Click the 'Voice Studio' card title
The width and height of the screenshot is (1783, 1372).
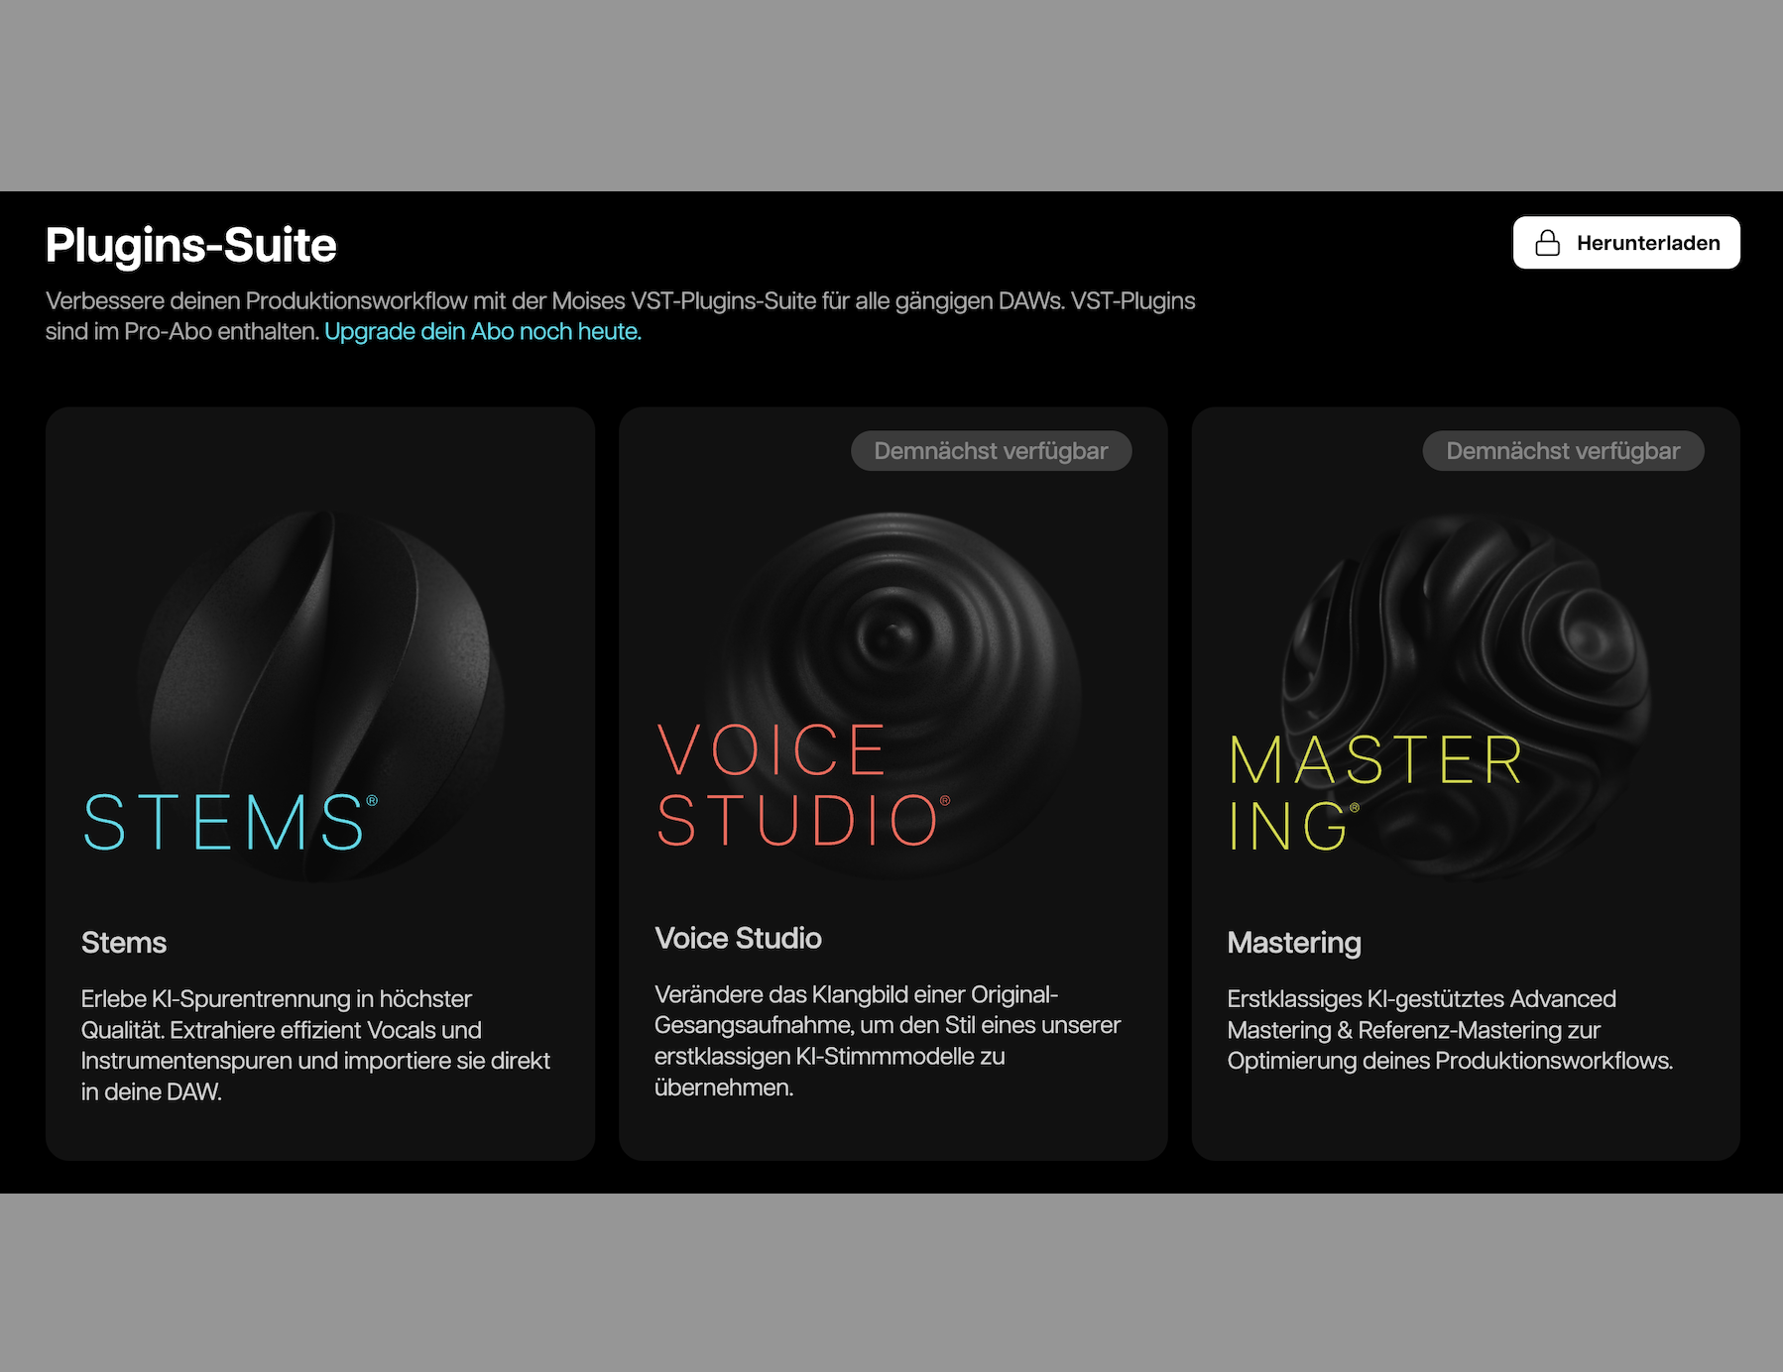point(738,938)
